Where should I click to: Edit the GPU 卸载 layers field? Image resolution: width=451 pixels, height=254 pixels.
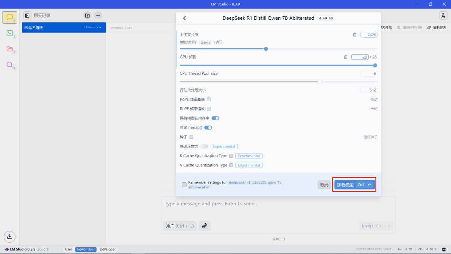[360, 57]
